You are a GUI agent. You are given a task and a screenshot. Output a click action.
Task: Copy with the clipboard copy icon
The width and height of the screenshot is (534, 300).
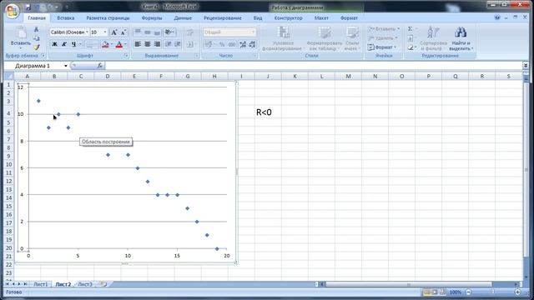(x=36, y=38)
